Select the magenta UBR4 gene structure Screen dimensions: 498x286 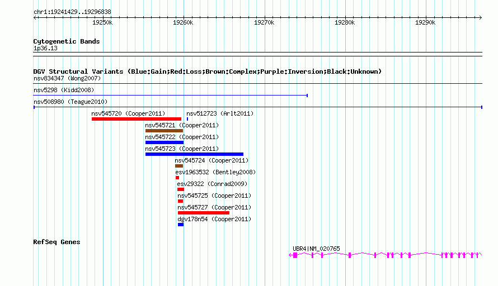coord(386,255)
